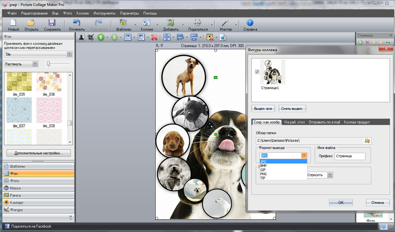Click the Сохранить save icon

pyautogui.click(x=52, y=25)
